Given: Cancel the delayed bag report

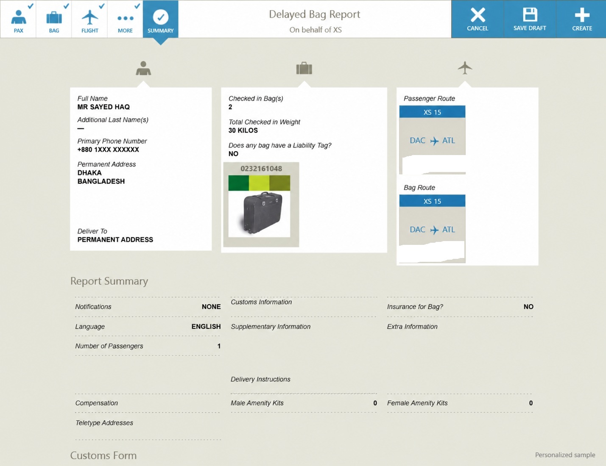Looking at the screenshot, I should click(478, 19).
